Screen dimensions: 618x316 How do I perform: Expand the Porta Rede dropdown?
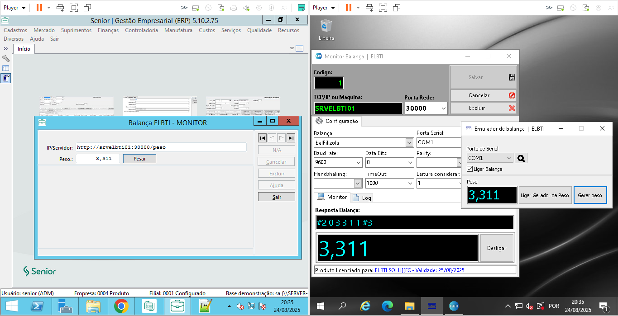443,108
